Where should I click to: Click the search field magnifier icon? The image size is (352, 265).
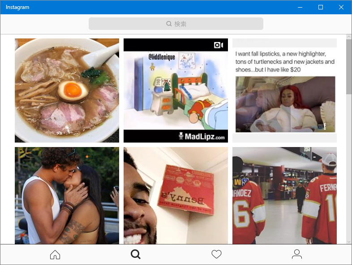pos(169,24)
